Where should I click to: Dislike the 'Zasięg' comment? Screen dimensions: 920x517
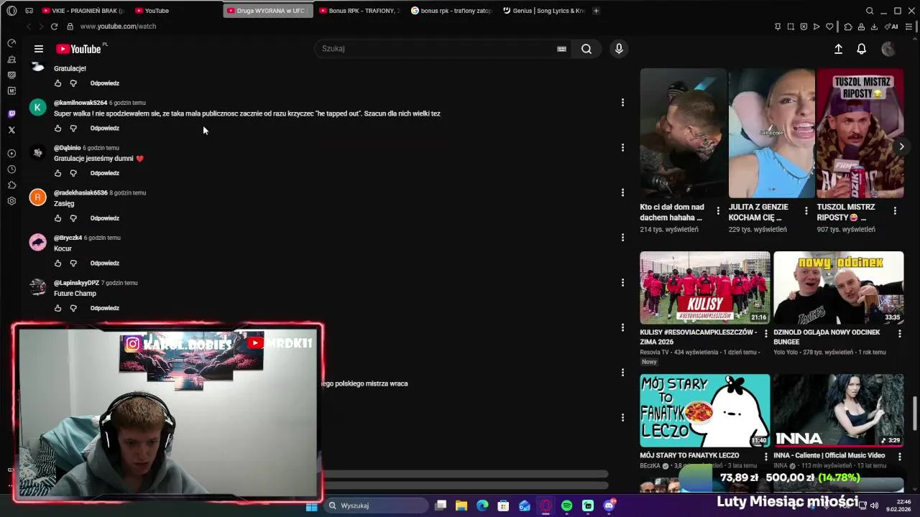tap(73, 218)
